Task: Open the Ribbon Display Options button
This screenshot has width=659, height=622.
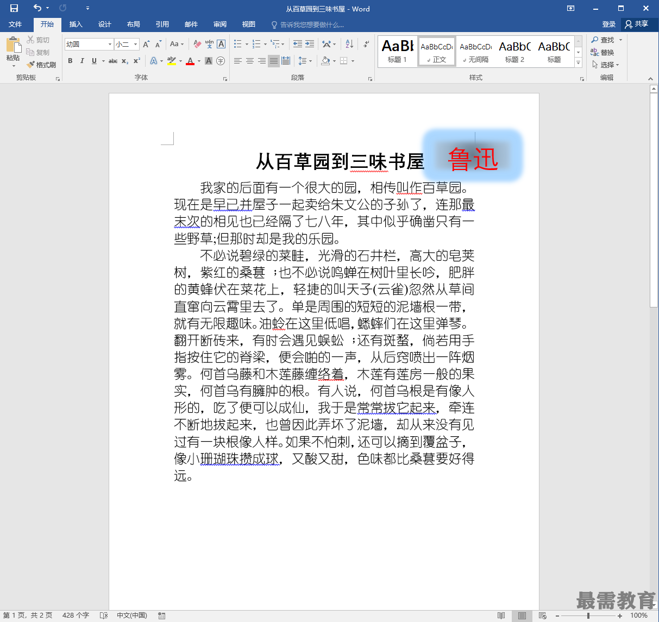Action: coord(570,8)
